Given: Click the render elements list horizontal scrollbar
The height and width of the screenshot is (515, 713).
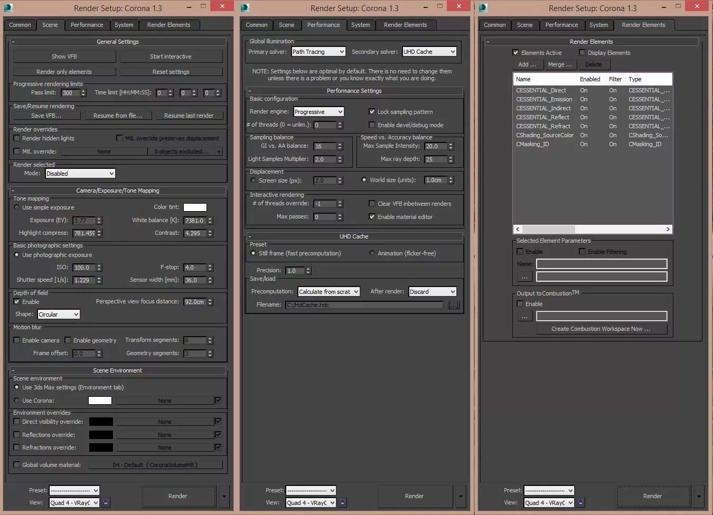Looking at the screenshot, I should tap(593, 230).
